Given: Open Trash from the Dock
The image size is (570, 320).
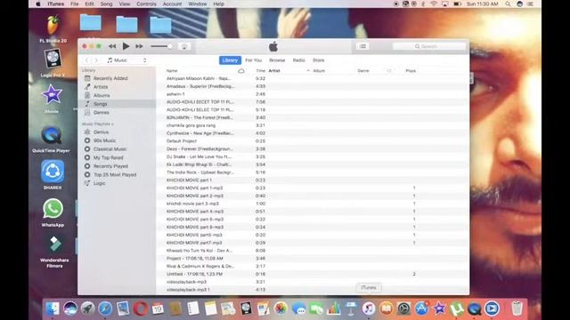Looking at the screenshot, I should point(517,308).
